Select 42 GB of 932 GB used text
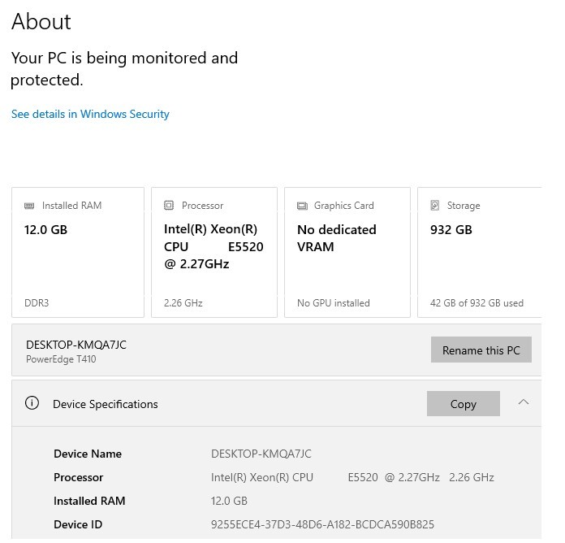The width and height of the screenshot is (565, 543). point(477,303)
